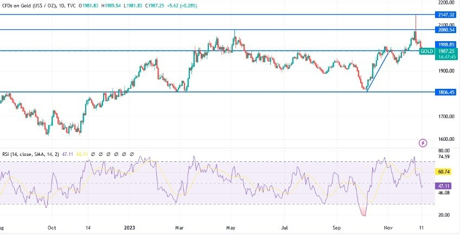The image size is (460, 235).
Task: Click the 2200.00 price axis label
Action: click(446, 3)
